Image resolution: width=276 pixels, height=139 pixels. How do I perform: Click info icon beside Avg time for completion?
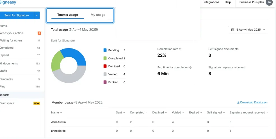(x=190, y=68)
